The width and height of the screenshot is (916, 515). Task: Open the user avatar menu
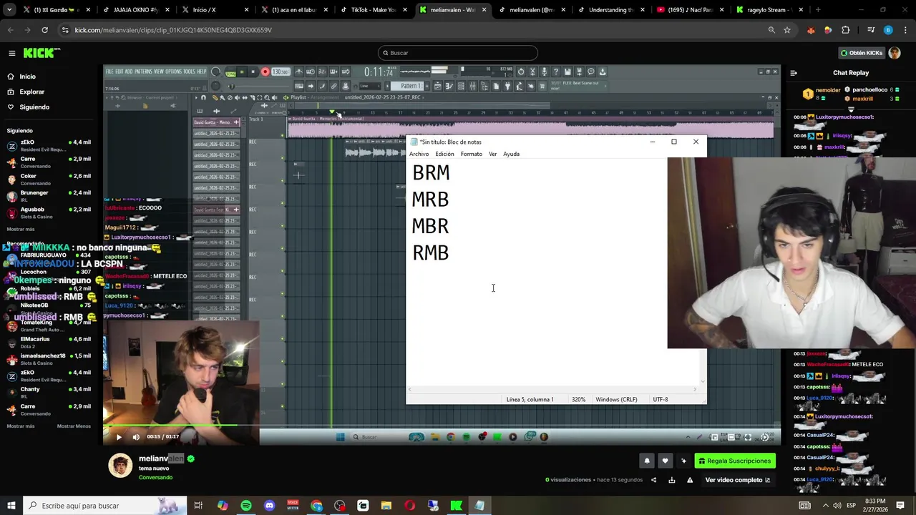[895, 53]
